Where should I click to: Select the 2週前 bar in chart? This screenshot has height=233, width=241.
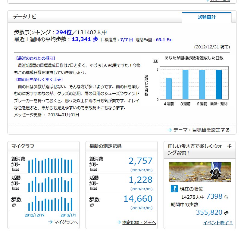click(202, 85)
